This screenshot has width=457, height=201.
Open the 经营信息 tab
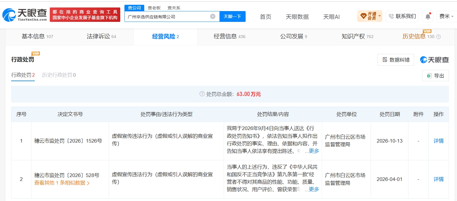tap(229, 37)
